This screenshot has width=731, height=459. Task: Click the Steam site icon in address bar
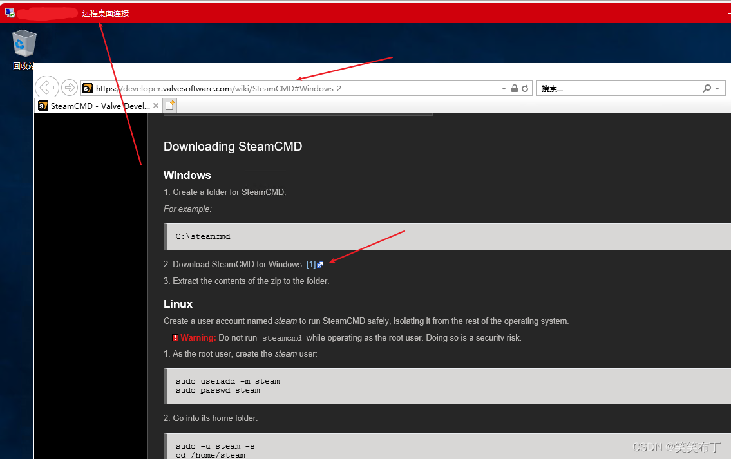pos(88,88)
